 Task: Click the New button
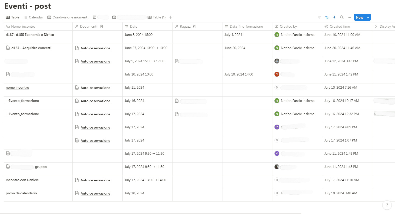360,17
